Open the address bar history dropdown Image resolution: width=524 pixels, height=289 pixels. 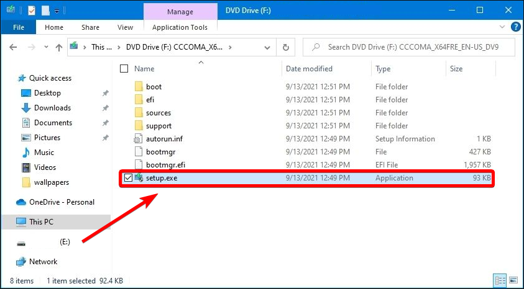point(267,48)
